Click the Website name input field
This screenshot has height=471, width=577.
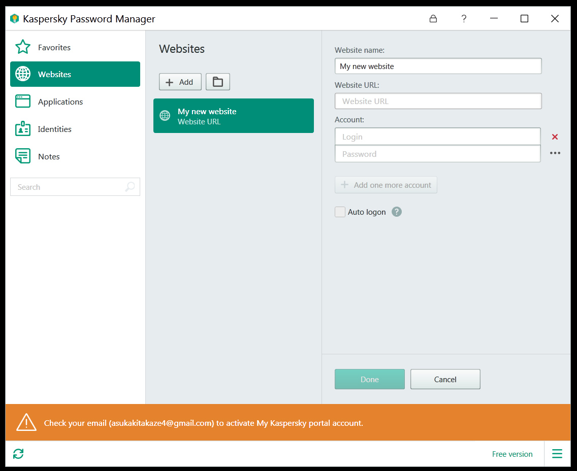point(438,66)
